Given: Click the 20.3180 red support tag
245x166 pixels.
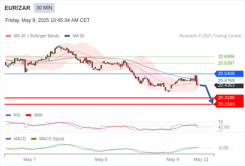Looking at the screenshot, I should tap(229, 98).
